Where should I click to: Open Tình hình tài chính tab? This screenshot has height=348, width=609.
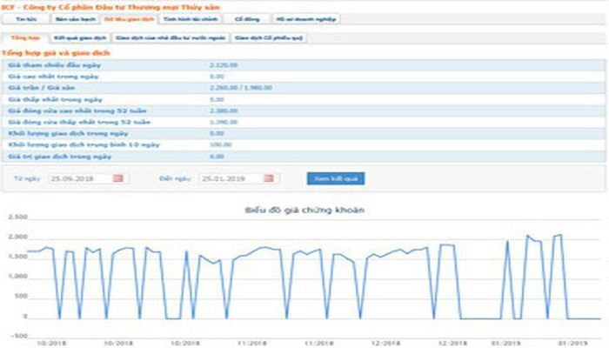(x=182, y=17)
